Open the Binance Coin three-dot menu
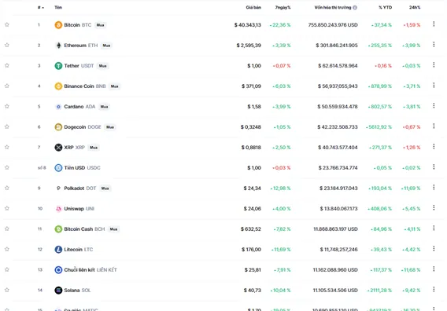447x311 pixels. (x=434, y=85)
